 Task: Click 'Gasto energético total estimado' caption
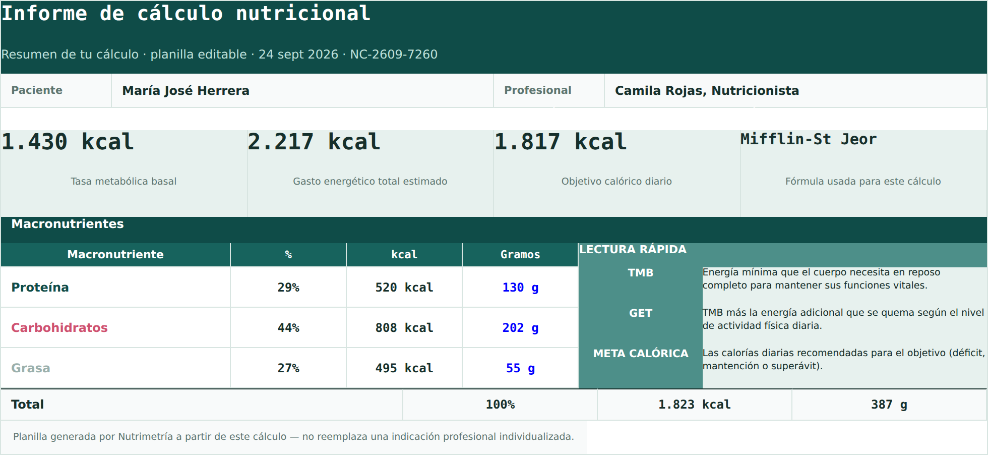(370, 182)
